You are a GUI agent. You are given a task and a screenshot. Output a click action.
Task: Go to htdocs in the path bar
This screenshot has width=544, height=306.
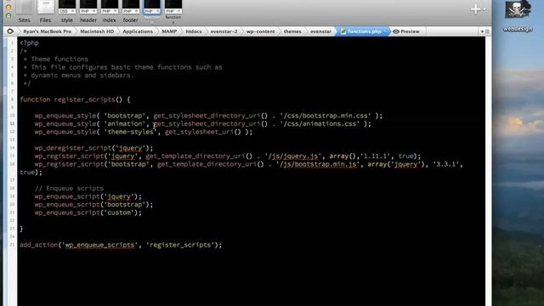click(194, 31)
